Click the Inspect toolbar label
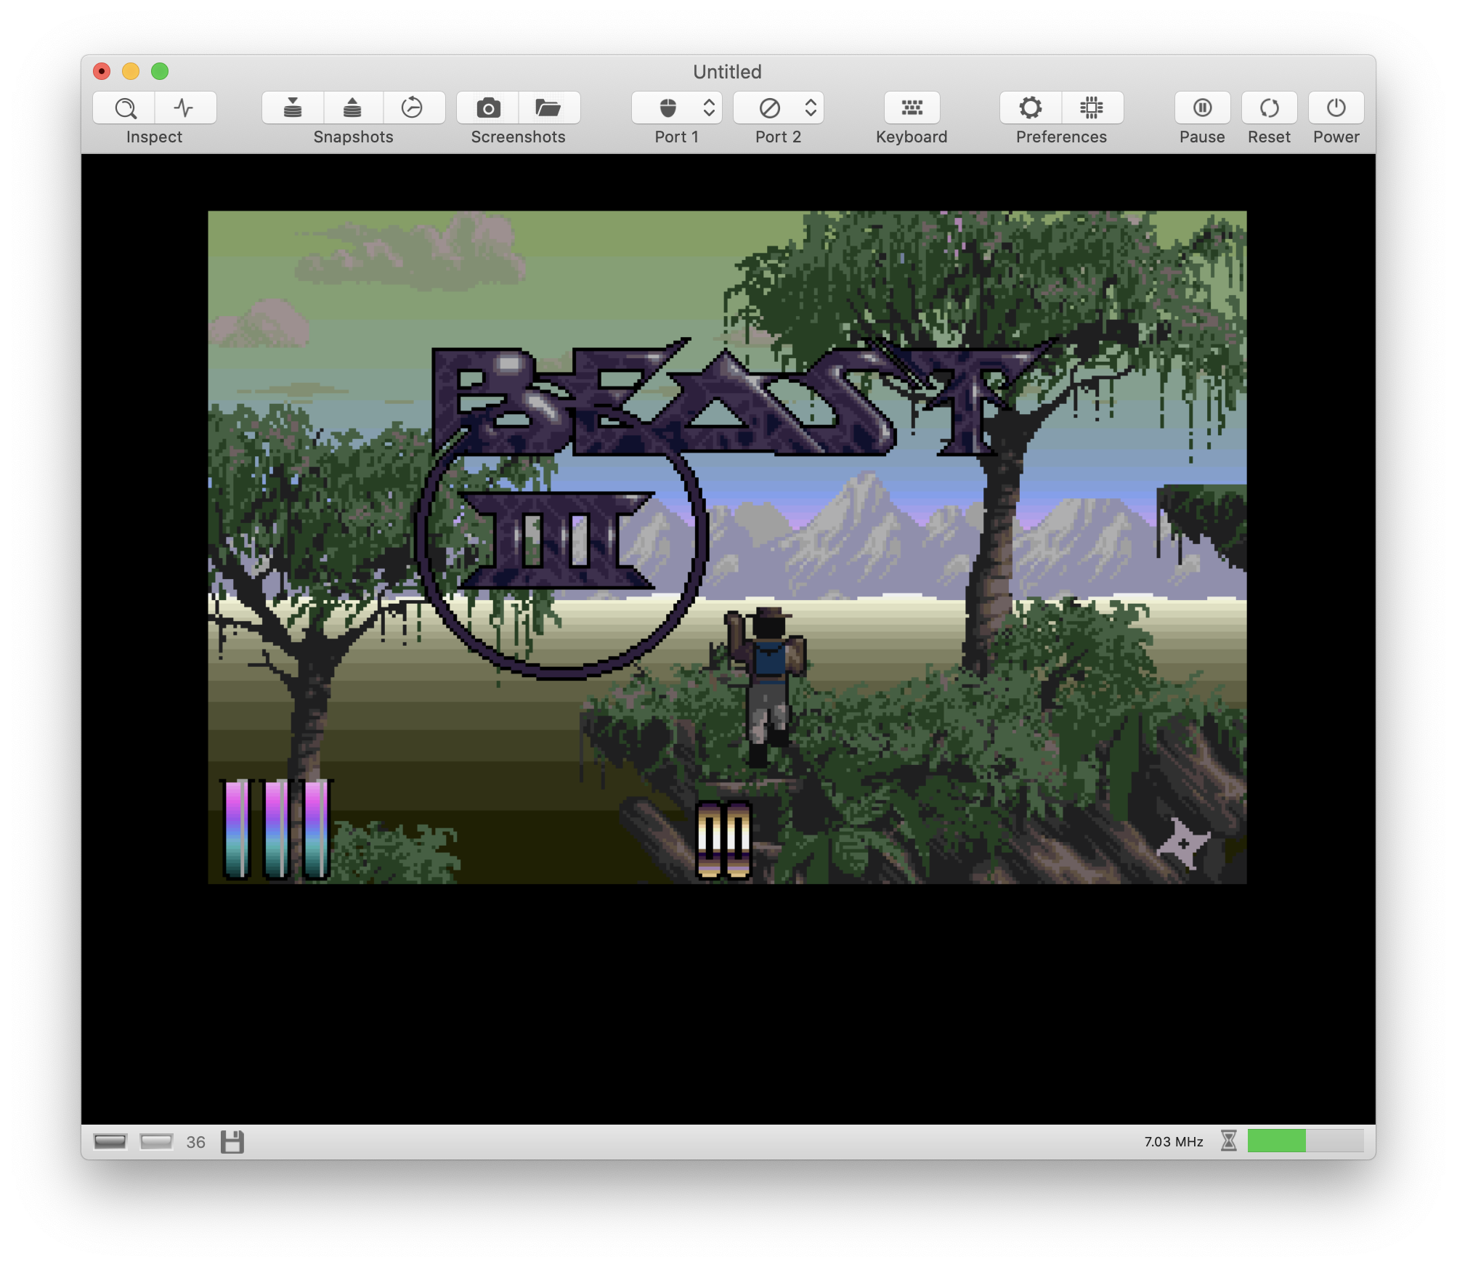Image resolution: width=1457 pixels, height=1267 pixels. (154, 137)
